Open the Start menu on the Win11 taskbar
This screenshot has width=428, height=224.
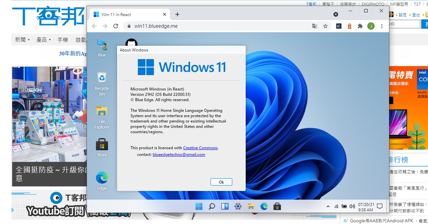click(x=199, y=206)
